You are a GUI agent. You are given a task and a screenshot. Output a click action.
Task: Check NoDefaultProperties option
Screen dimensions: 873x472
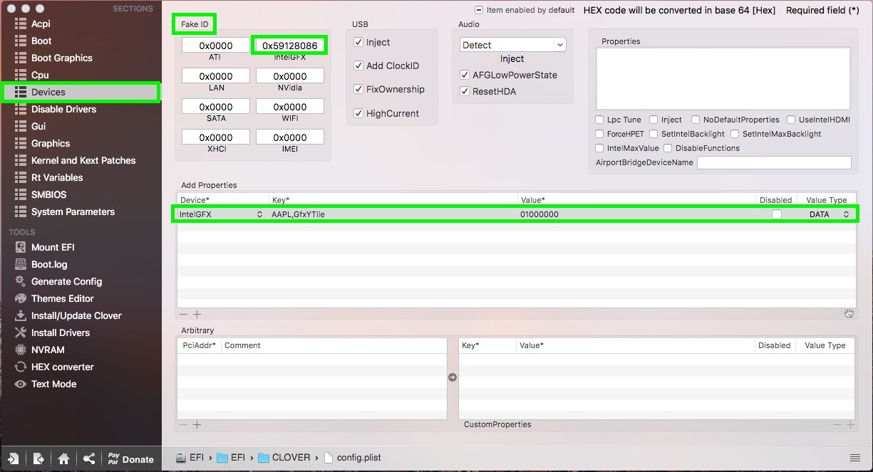pos(696,120)
